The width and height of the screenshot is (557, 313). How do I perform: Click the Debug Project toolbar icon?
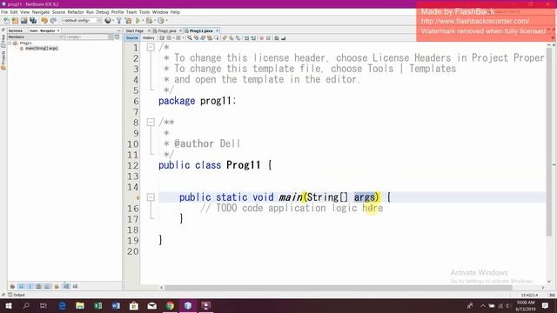pyautogui.click(x=149, y=21)
